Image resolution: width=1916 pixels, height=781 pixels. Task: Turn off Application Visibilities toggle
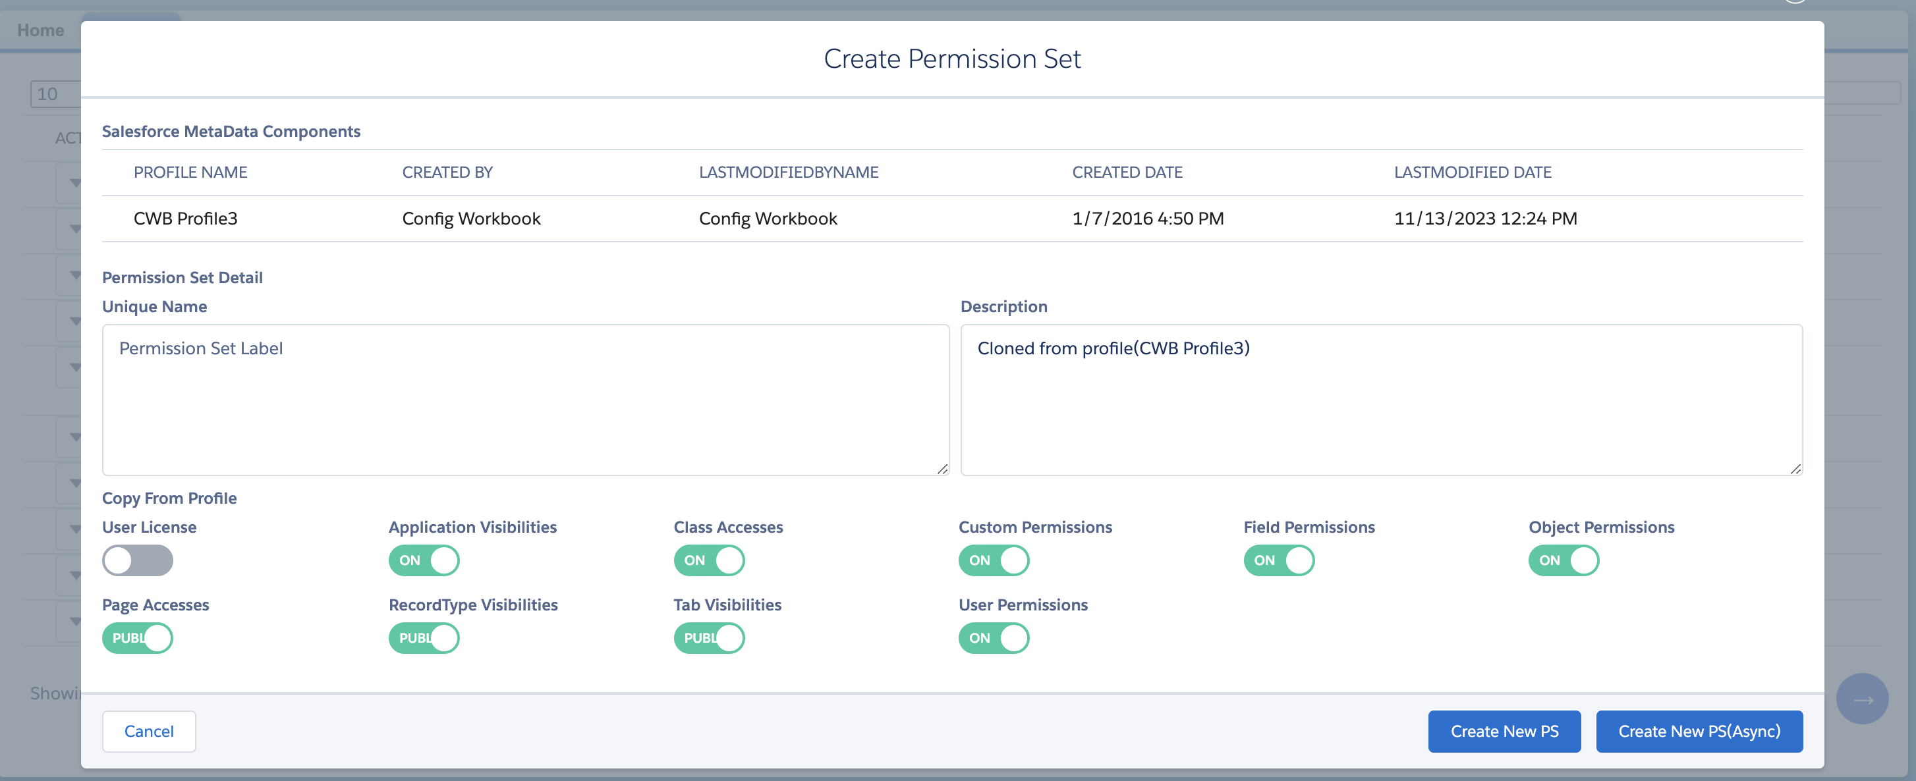click(424, 560)
